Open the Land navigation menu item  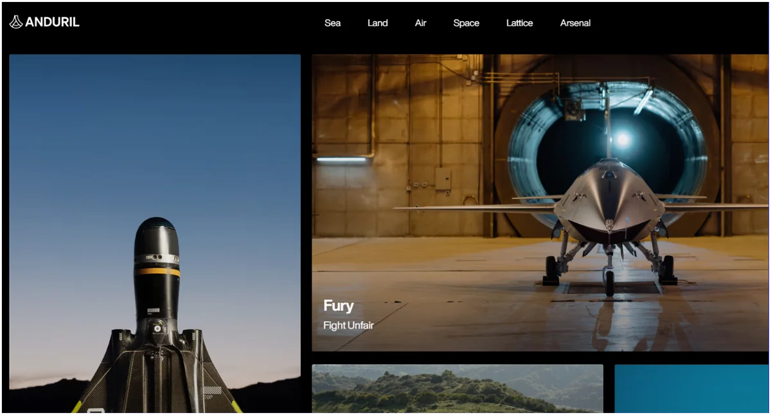pyautogui.click(x=378, y=23)
